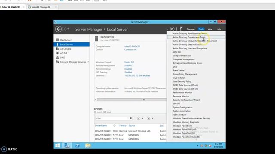The image size is (275, 154).
Task: Click the taskbar clock showing 8:54 PM
Action: (218, 145)
